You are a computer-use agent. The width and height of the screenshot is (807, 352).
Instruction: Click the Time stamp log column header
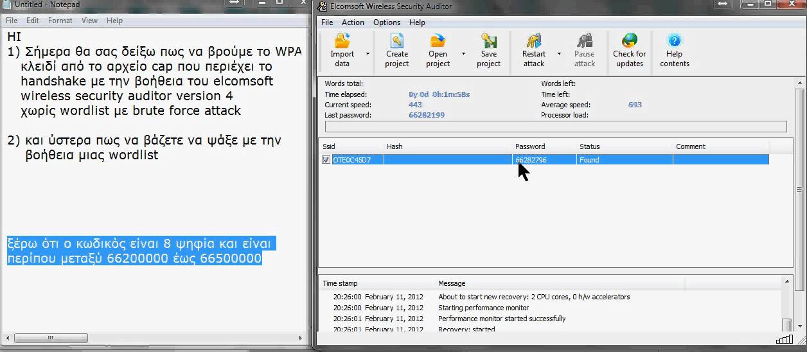(x=377, y=283)
